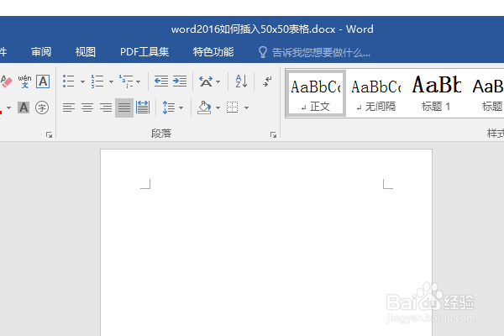The image size is (504, 336).
Task: Toggle show/hide paragraph marks
Action: (x=267, y=81)
